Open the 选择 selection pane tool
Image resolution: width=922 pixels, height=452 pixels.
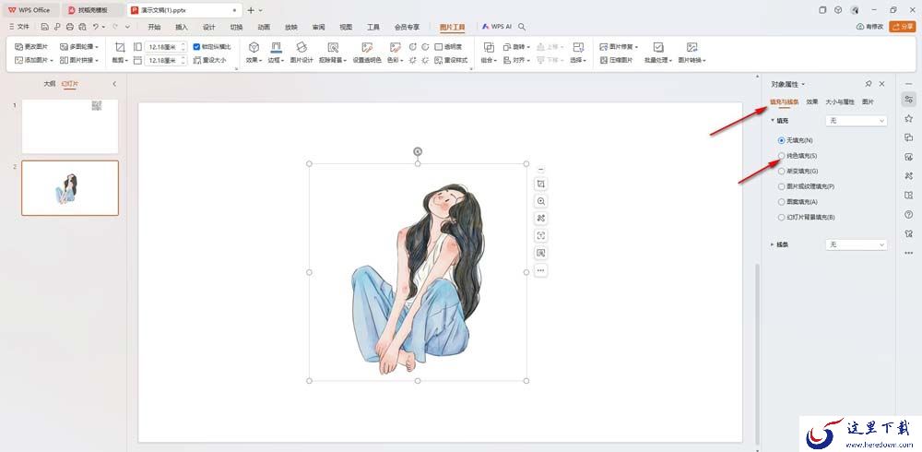577,52
